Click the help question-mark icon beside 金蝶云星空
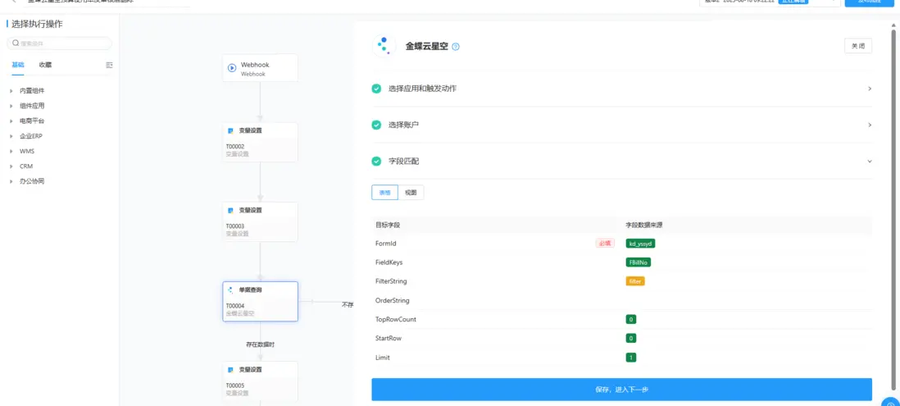 [456, 47]
